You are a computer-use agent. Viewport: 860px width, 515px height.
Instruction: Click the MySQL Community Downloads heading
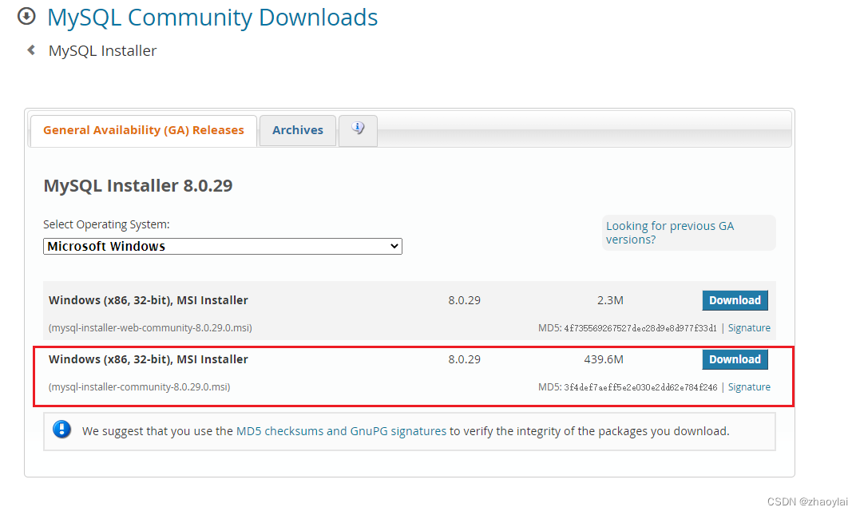point(212,18)
